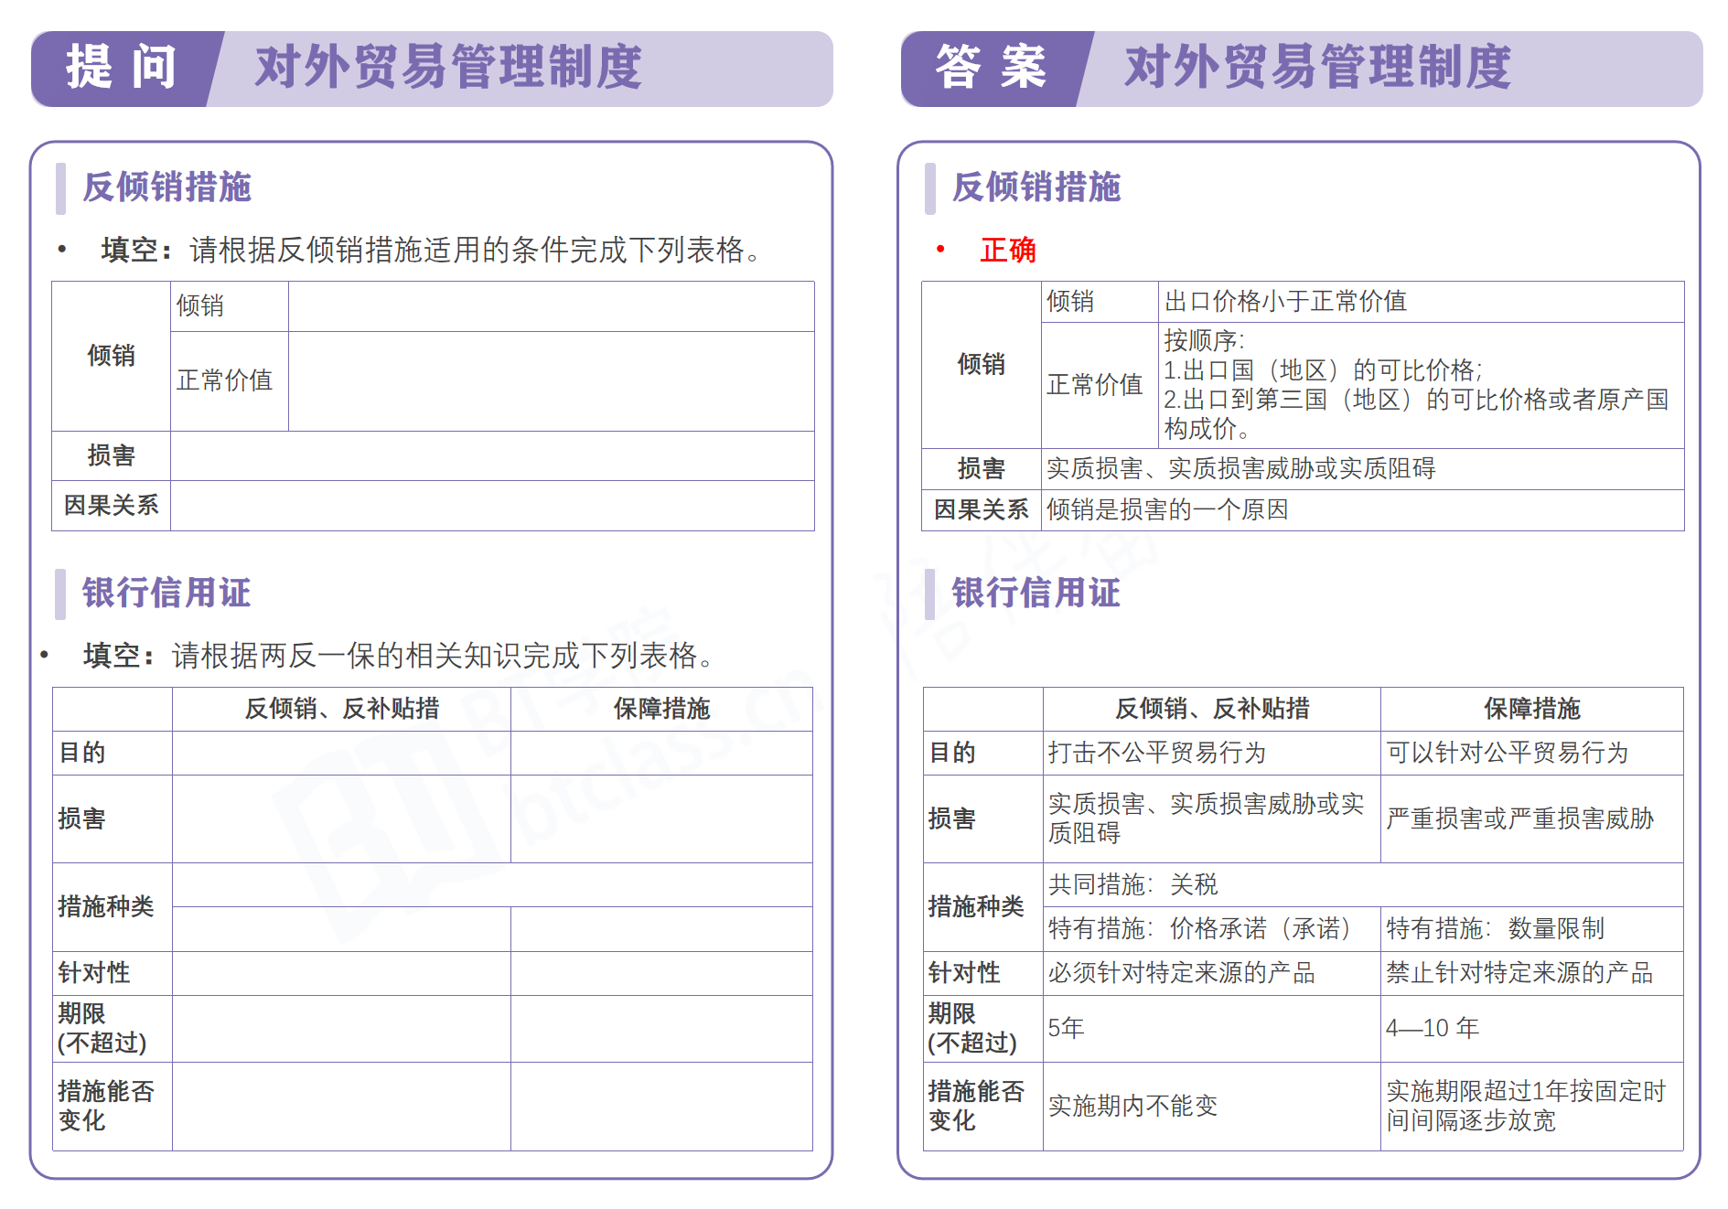Select the left panel 银行信用证 heading
The width and height of the screenshot is (1728, 1209).
coord(166,593)
